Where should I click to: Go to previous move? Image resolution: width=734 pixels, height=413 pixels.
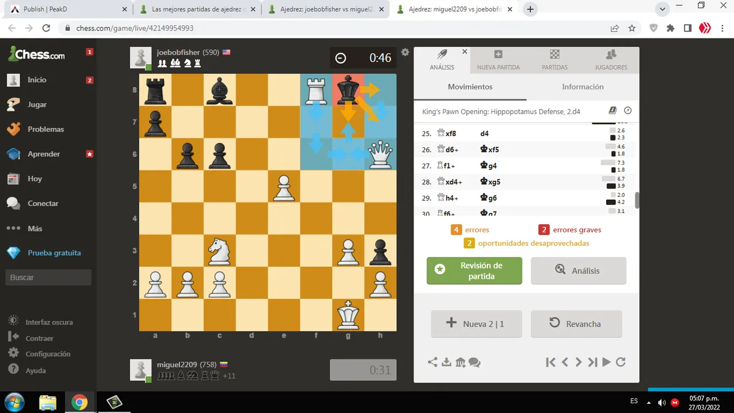(x=565, y=362)
